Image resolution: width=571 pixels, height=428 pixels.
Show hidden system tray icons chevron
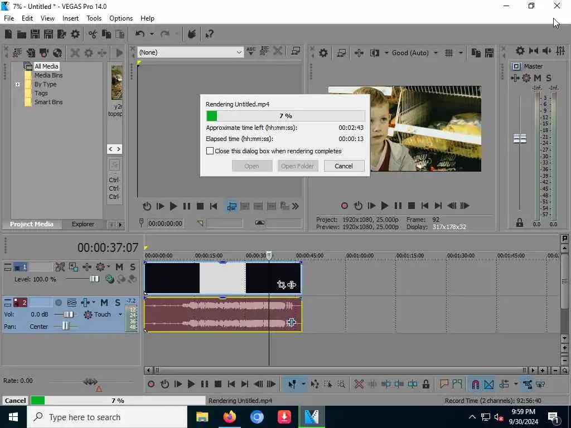point(472,417)
